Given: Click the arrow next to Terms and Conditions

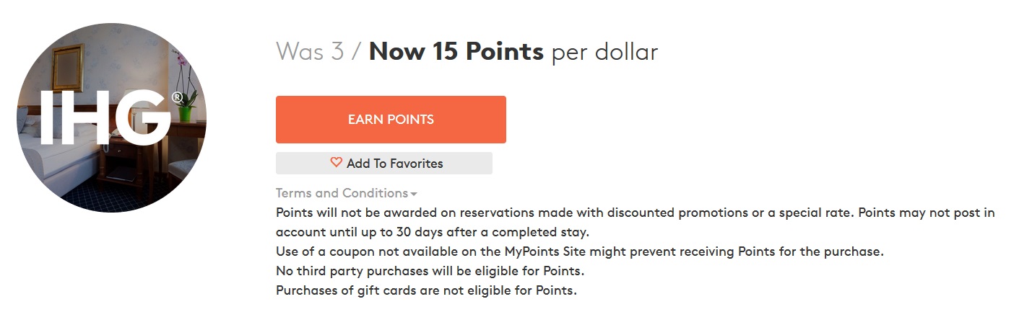Looking at the screenshot, I should (414, 194).
